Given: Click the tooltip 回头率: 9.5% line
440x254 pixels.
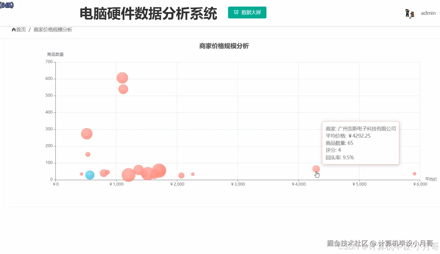Looking at the screenshot, I should coord(340,157).
